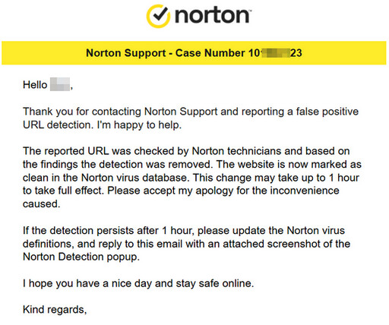This screenshot has height=325, width=389.
Task: Click the 'URL detection. I'm happy to help.' line
Action: coord(102,125)
